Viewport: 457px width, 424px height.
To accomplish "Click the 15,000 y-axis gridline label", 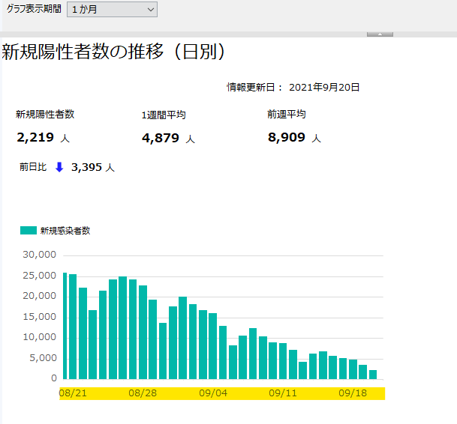I will coord(40,317).
